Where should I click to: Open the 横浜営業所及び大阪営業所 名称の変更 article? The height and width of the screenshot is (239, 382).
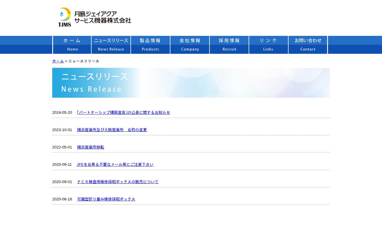112,130
